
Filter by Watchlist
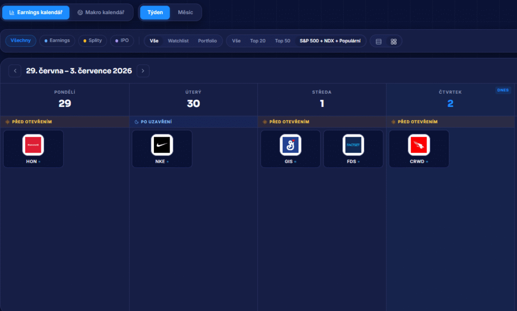(x=178, y=41)
